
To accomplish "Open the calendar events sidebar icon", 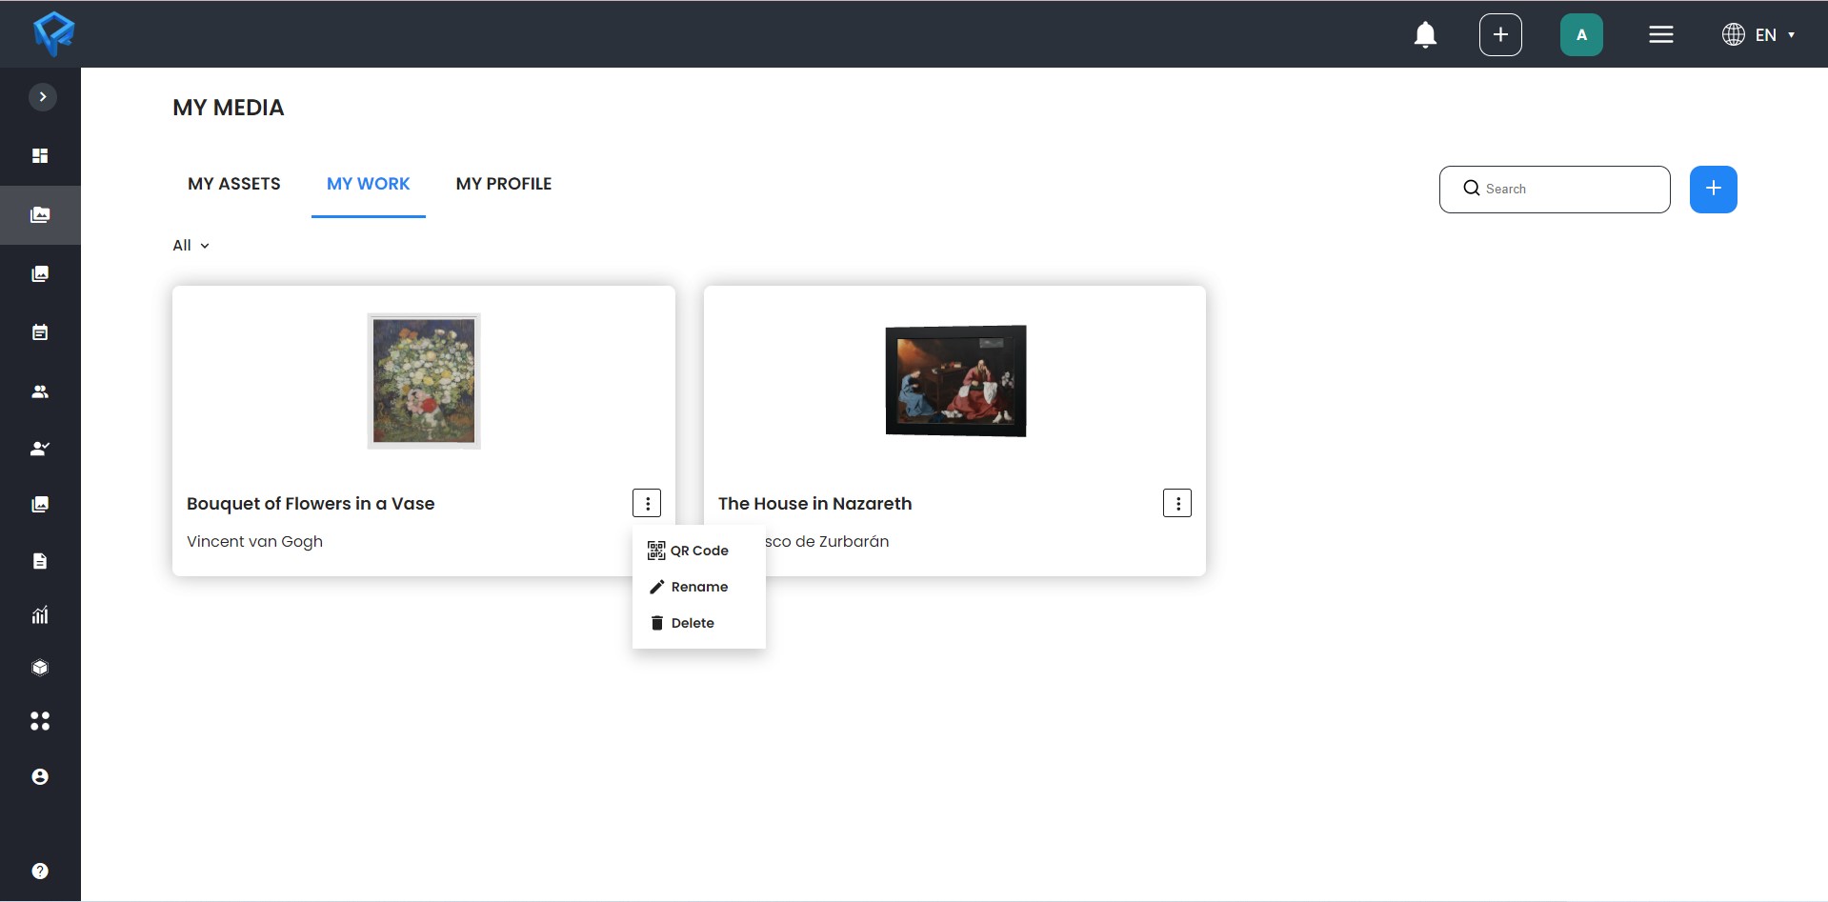I will 40,332.
